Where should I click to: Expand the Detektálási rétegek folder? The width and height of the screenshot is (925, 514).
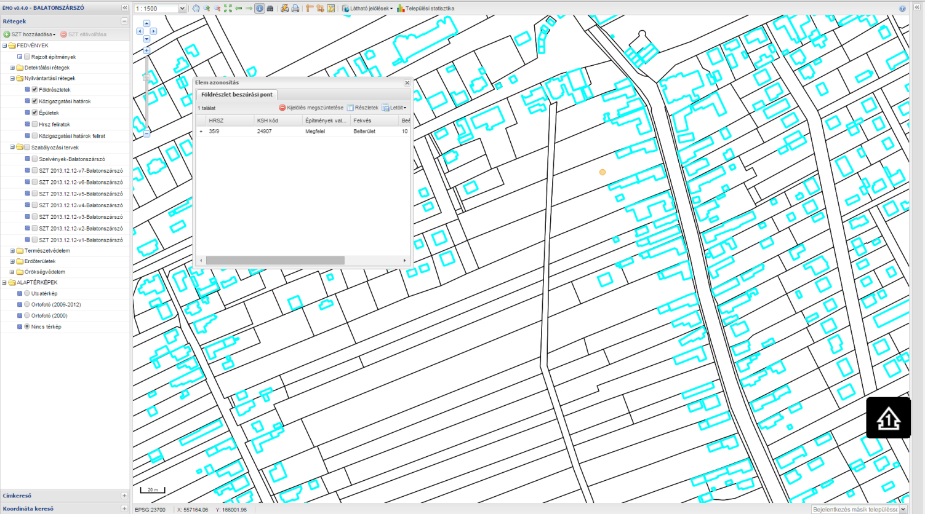click(x=12, y=68)
